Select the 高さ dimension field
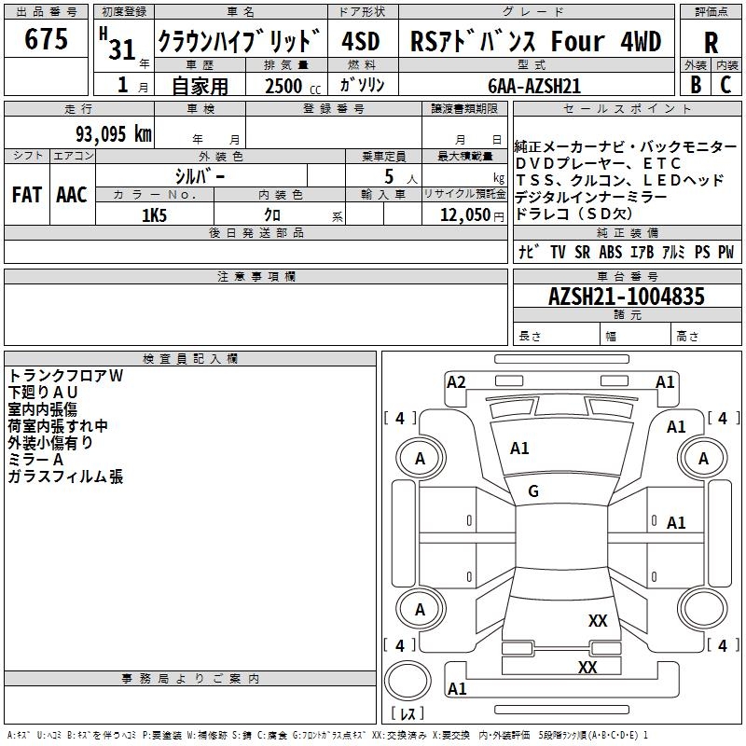The height and width of the screenshot is (746, 746). coord(707,335)
